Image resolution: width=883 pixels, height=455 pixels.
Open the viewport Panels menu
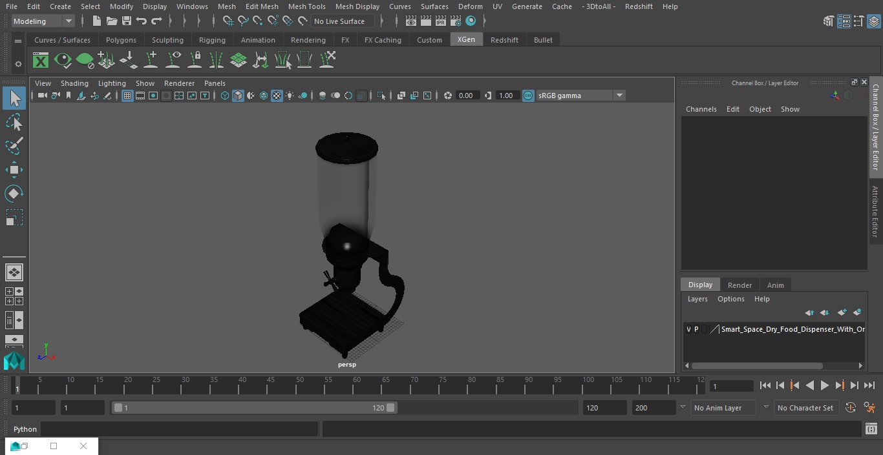tap(215, 83)
